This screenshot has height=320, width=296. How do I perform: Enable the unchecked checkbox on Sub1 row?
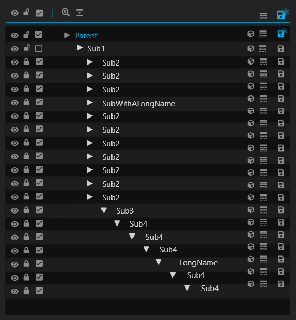(x=39, y=49)
